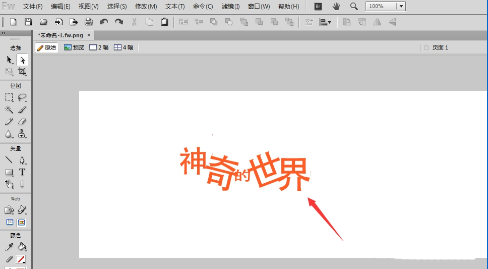The image size is (488, 269).
Task: Select the Pointer tool
Action: (9, 60)
